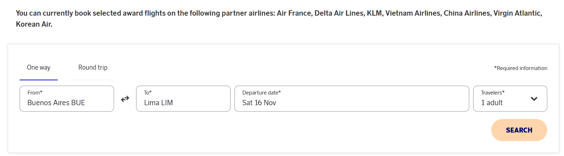
Task: Select the Sat 16 Nov date value
Action: tap(259, 103)
